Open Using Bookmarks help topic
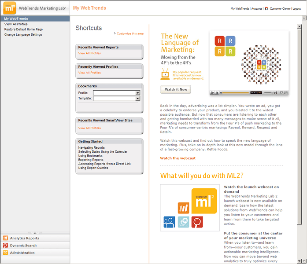The image size is (307, 264). pos(90,156)
